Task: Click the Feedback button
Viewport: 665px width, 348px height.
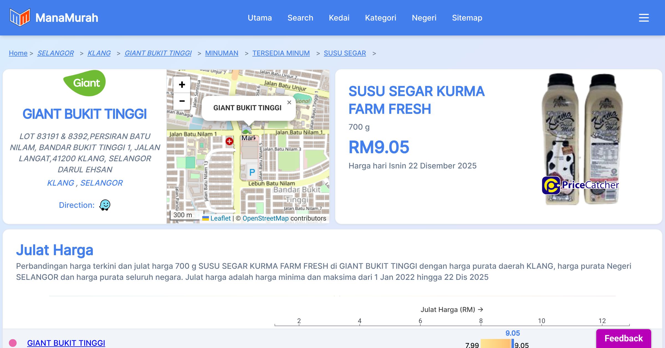Action: tap(623, 338)
